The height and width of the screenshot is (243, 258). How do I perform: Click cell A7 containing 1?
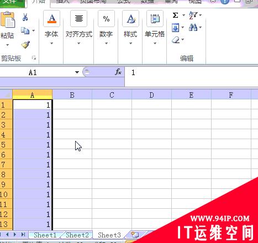coord(33,165)
